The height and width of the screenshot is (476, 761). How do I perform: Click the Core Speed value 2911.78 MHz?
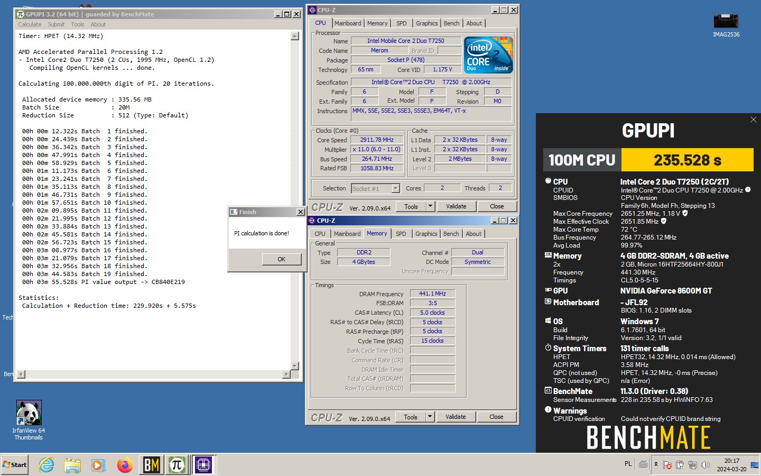click(377, 140)
